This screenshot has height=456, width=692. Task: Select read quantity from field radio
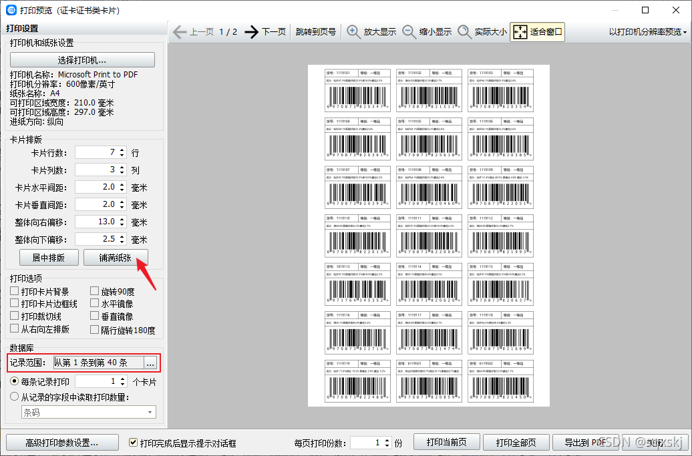15,397
